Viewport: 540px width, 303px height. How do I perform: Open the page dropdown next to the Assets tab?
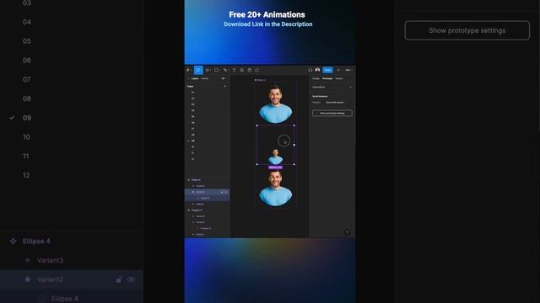click(223, 78)
